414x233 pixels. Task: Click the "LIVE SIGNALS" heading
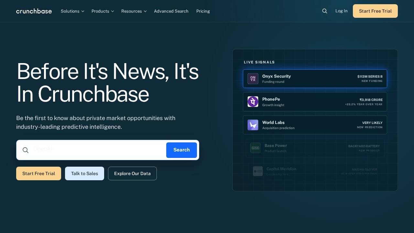click(259, 62)
